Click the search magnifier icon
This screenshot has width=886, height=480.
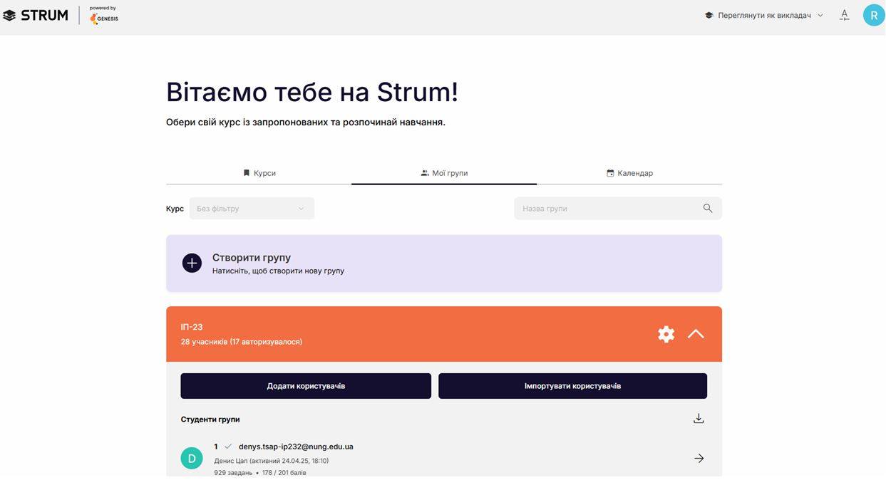tap(708, 209)
